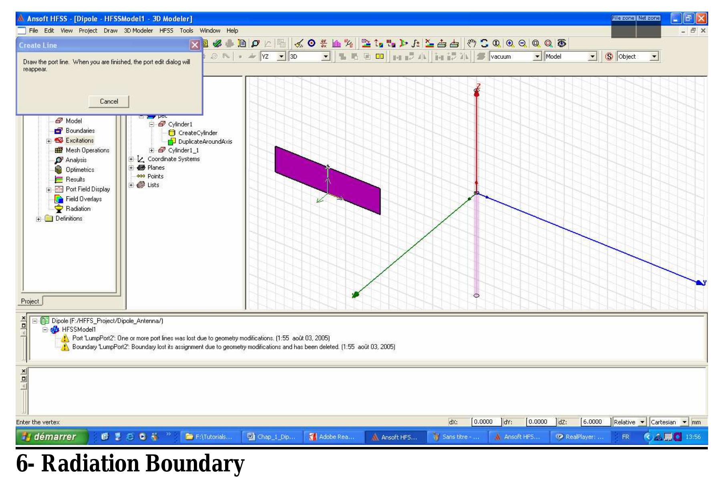Click the eye icon to modify view visibility

(x=562, y=43)
